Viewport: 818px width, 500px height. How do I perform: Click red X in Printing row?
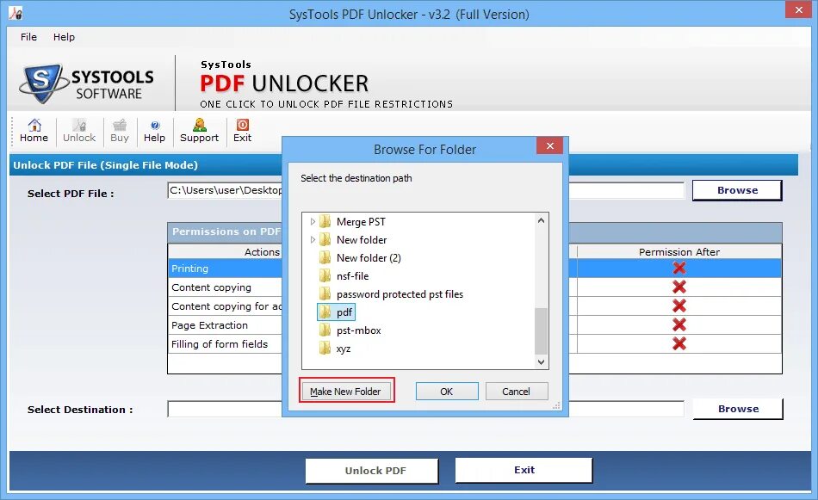[679, 268]
